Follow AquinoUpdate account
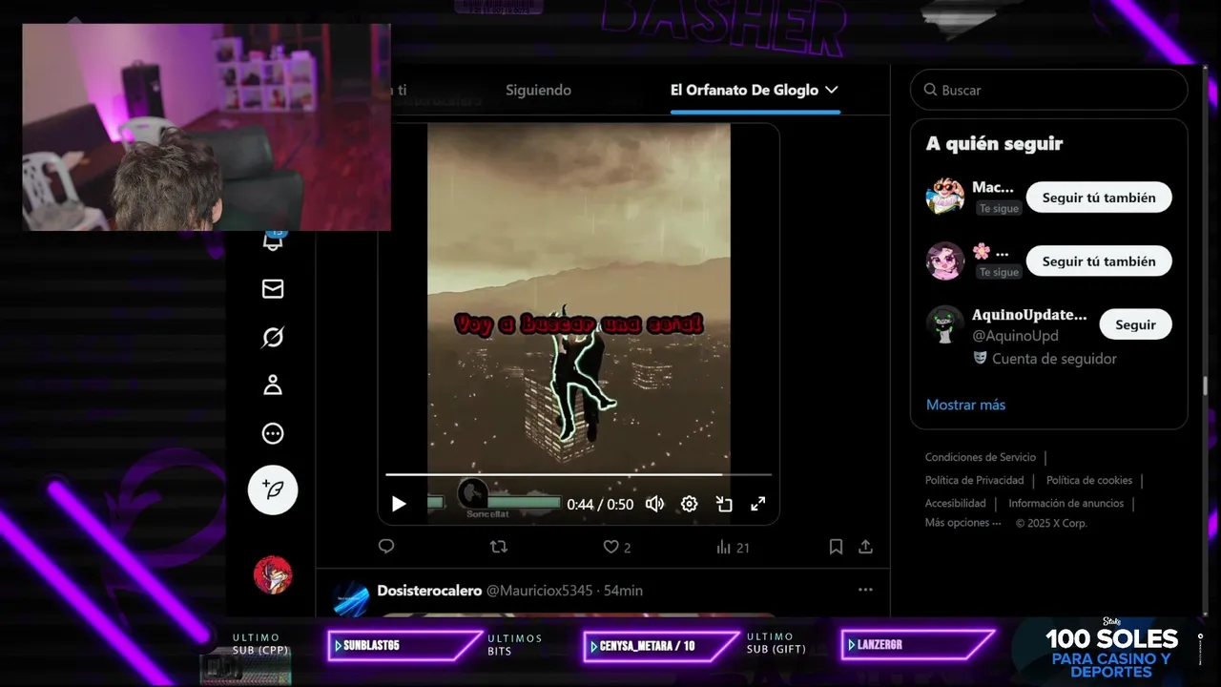The width and height of the screenshot is (1221, 687). (1135, 324)
